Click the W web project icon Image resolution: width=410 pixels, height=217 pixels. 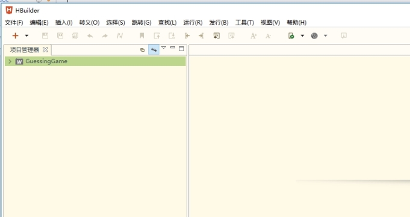19,61
